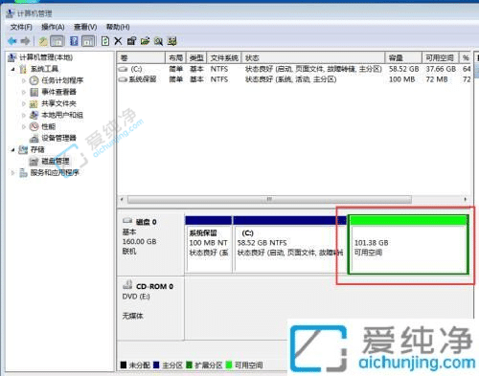Image resolution: width=479 pixels, height=376 pixels.
Task: Select the 系统保留 100 MB partition block
Action: click(209, 244)
